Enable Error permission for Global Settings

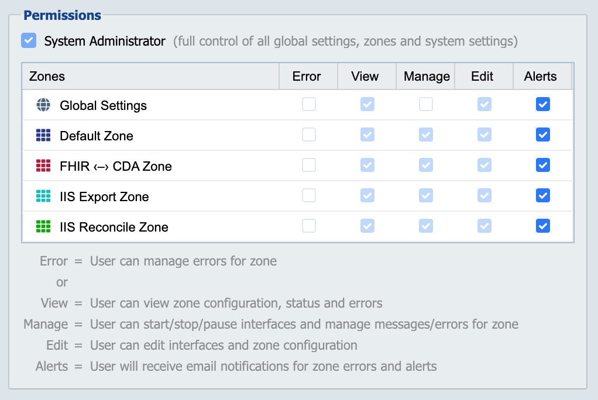309,104
